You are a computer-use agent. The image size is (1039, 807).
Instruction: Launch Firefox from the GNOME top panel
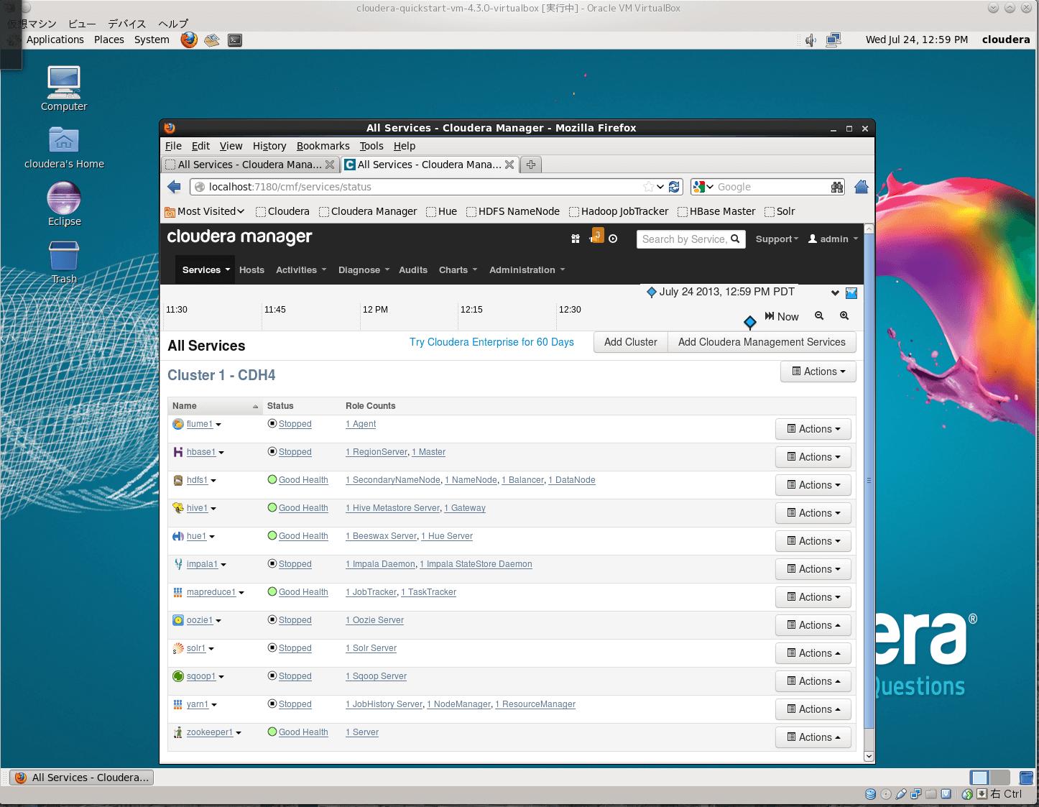tap(189, 40)
